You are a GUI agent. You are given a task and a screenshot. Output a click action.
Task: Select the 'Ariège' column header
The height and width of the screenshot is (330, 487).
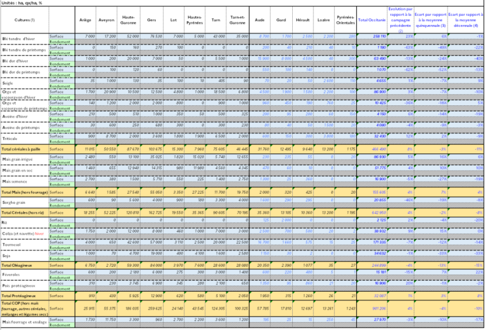pyautogui.click(x=85, y=20)
